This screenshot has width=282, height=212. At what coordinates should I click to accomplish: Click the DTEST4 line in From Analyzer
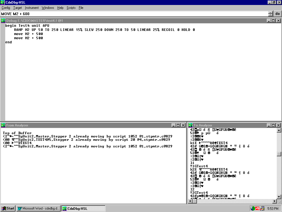17,143
